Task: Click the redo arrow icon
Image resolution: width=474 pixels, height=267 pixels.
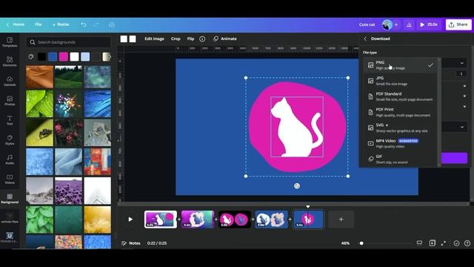Action: point(96,24)
